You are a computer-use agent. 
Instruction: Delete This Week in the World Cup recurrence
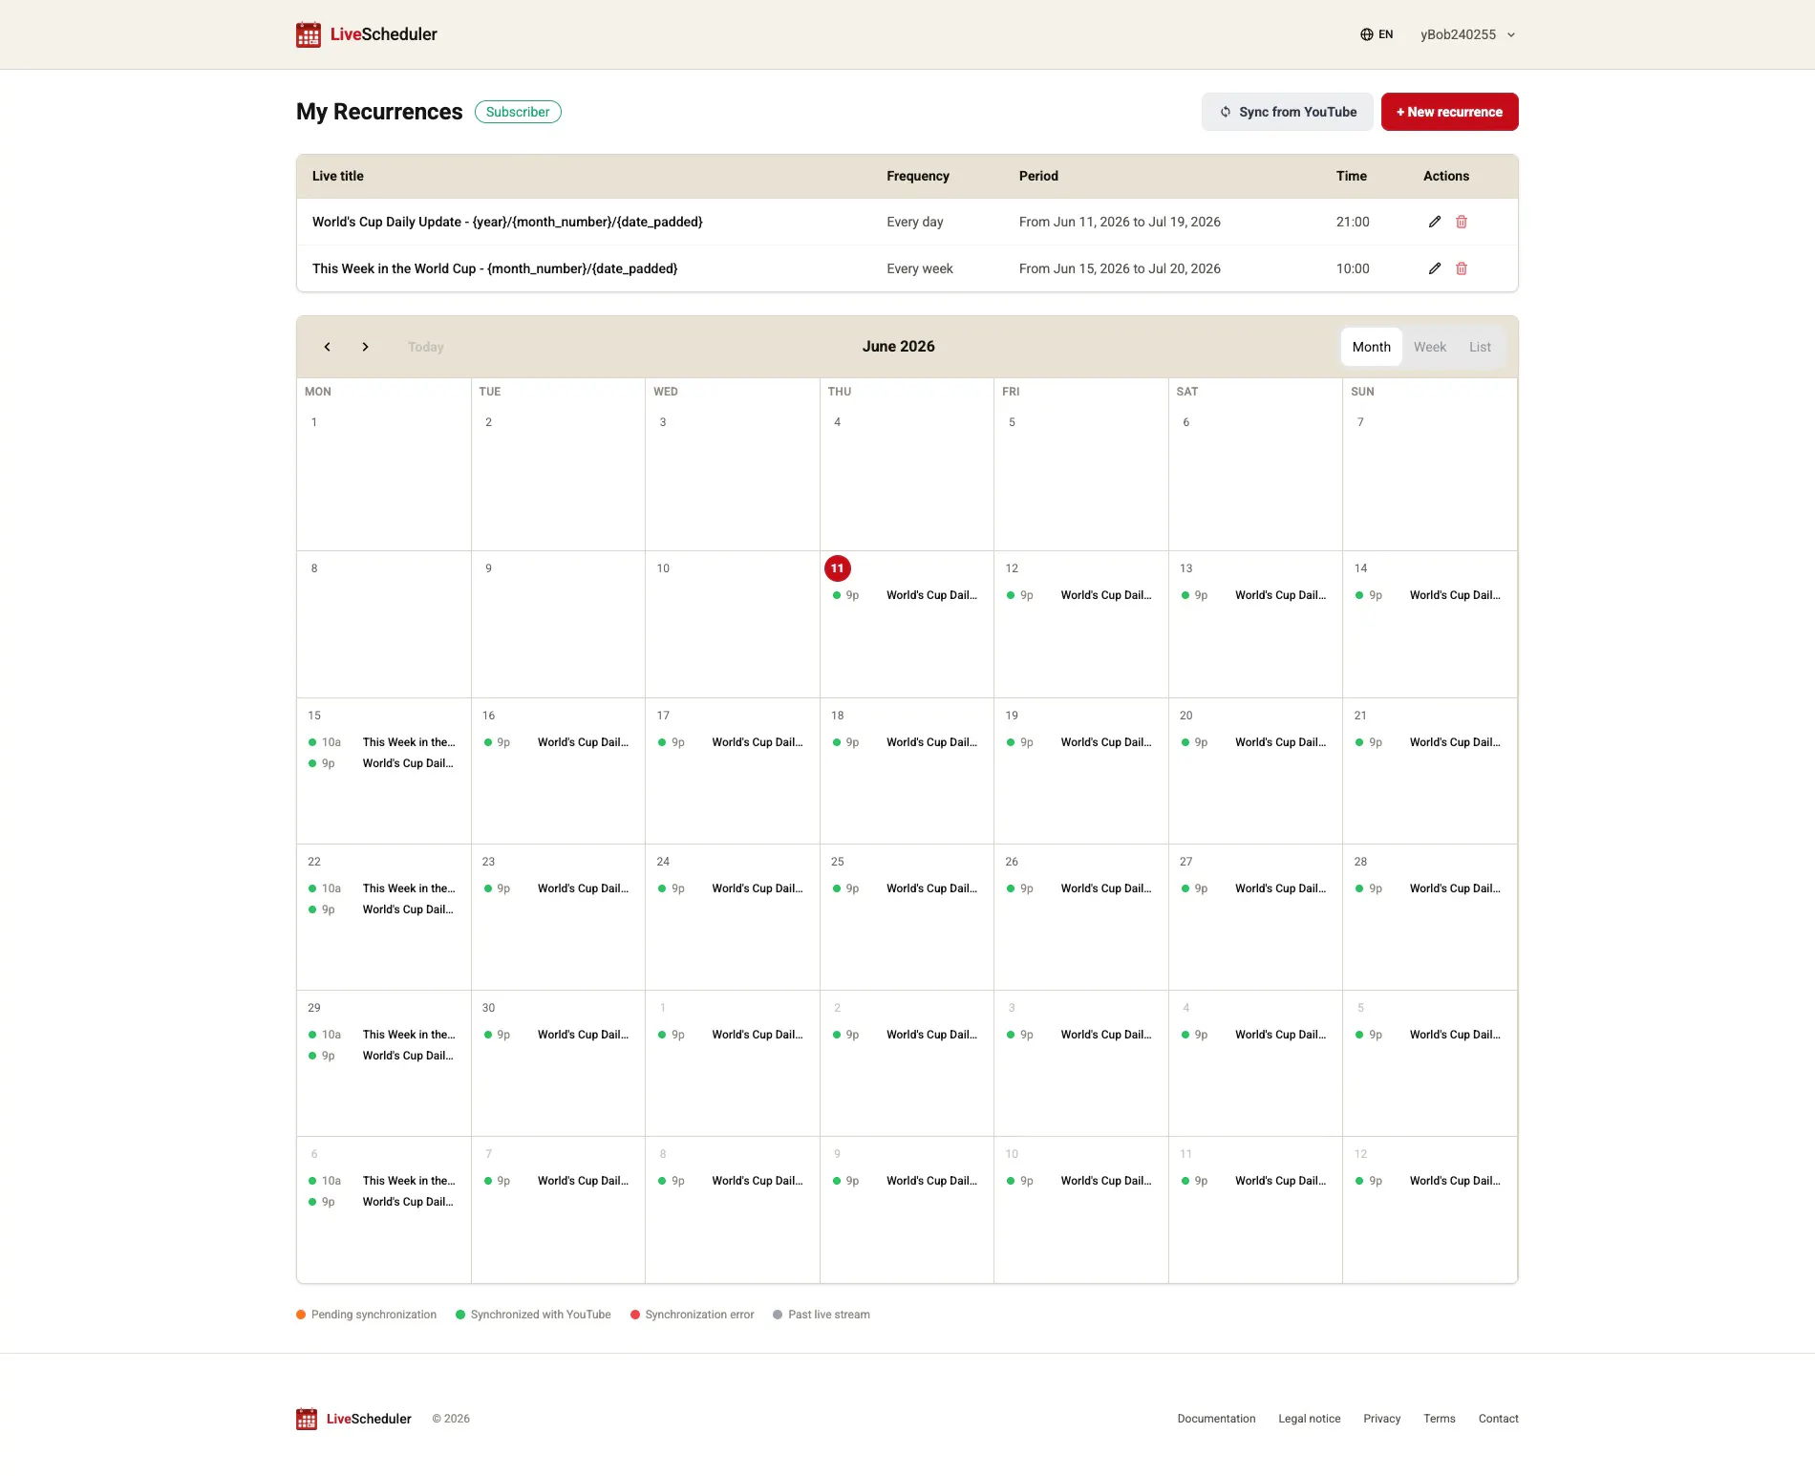click(1462, 268)
